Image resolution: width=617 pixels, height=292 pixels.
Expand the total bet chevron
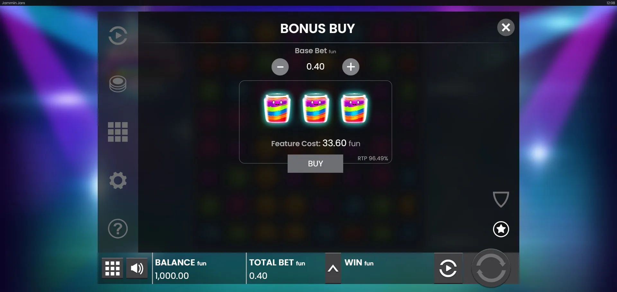point(333,268)
